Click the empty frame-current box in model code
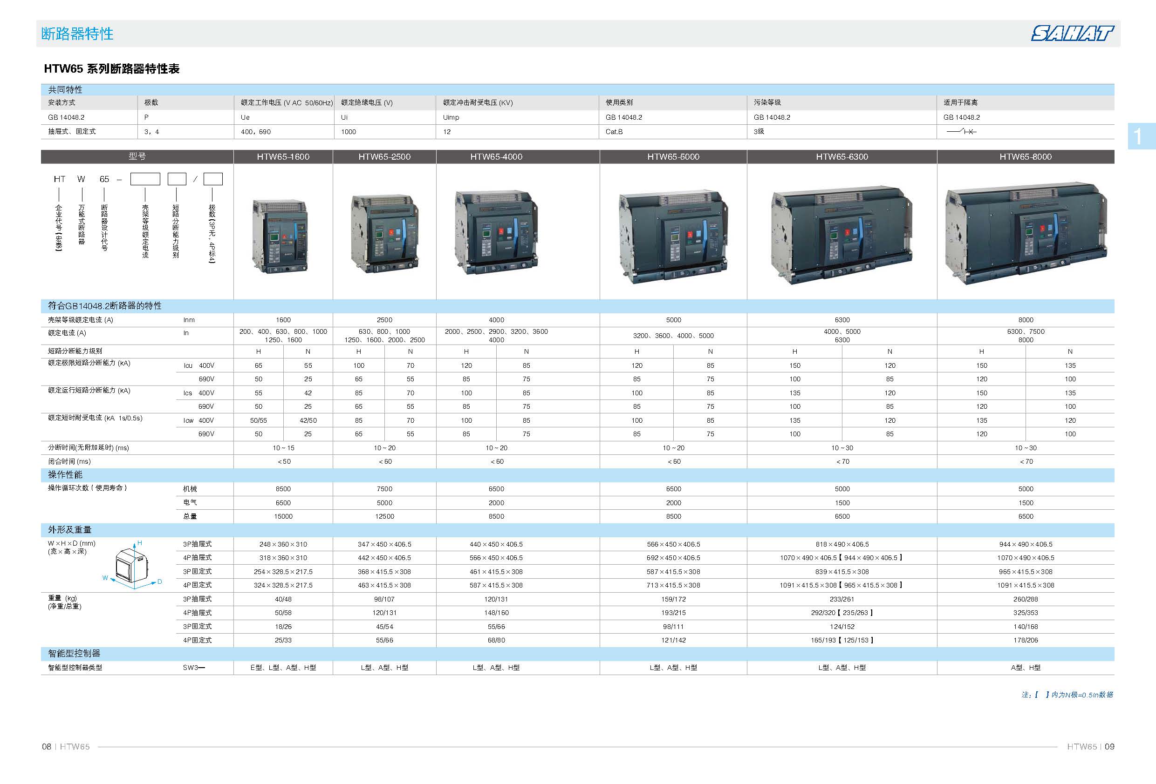1156x784 pixels. click(x=145, y=179)
